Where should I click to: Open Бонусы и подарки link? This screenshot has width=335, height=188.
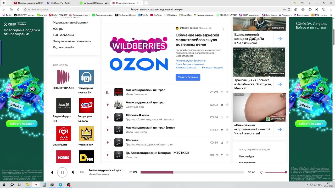[212, 68]
